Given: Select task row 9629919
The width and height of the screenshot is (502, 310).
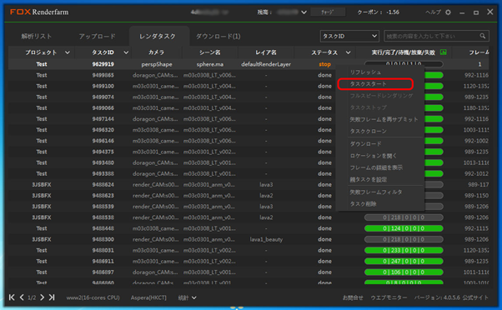Looking at the screenshot, I should point(248,64).
